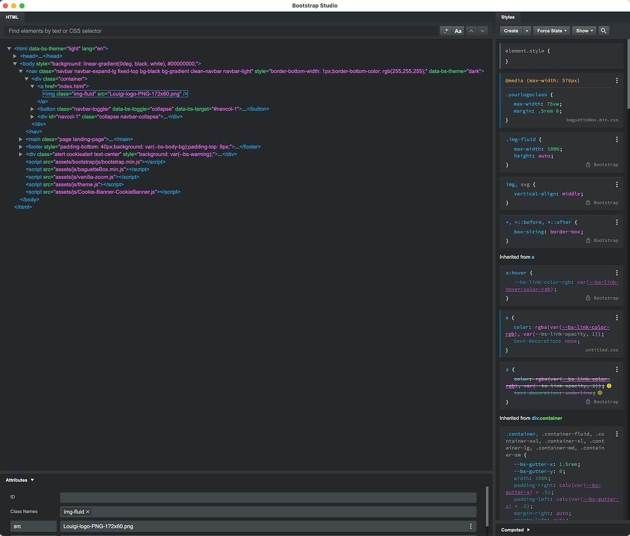This screenshot has width=630, height=536.
Task: Click untitled.css source label
Action: pos(602,350)
